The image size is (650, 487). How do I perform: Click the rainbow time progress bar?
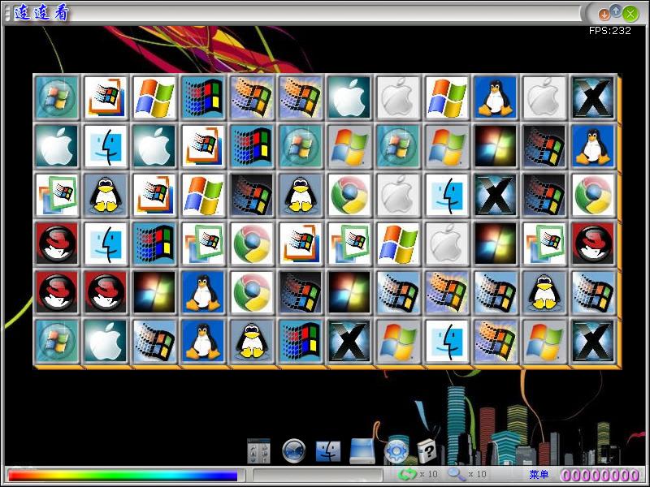(123, 475)
